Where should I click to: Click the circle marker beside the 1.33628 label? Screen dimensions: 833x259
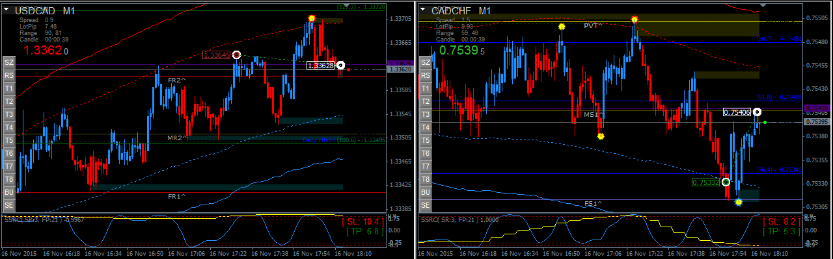point(340,65)
